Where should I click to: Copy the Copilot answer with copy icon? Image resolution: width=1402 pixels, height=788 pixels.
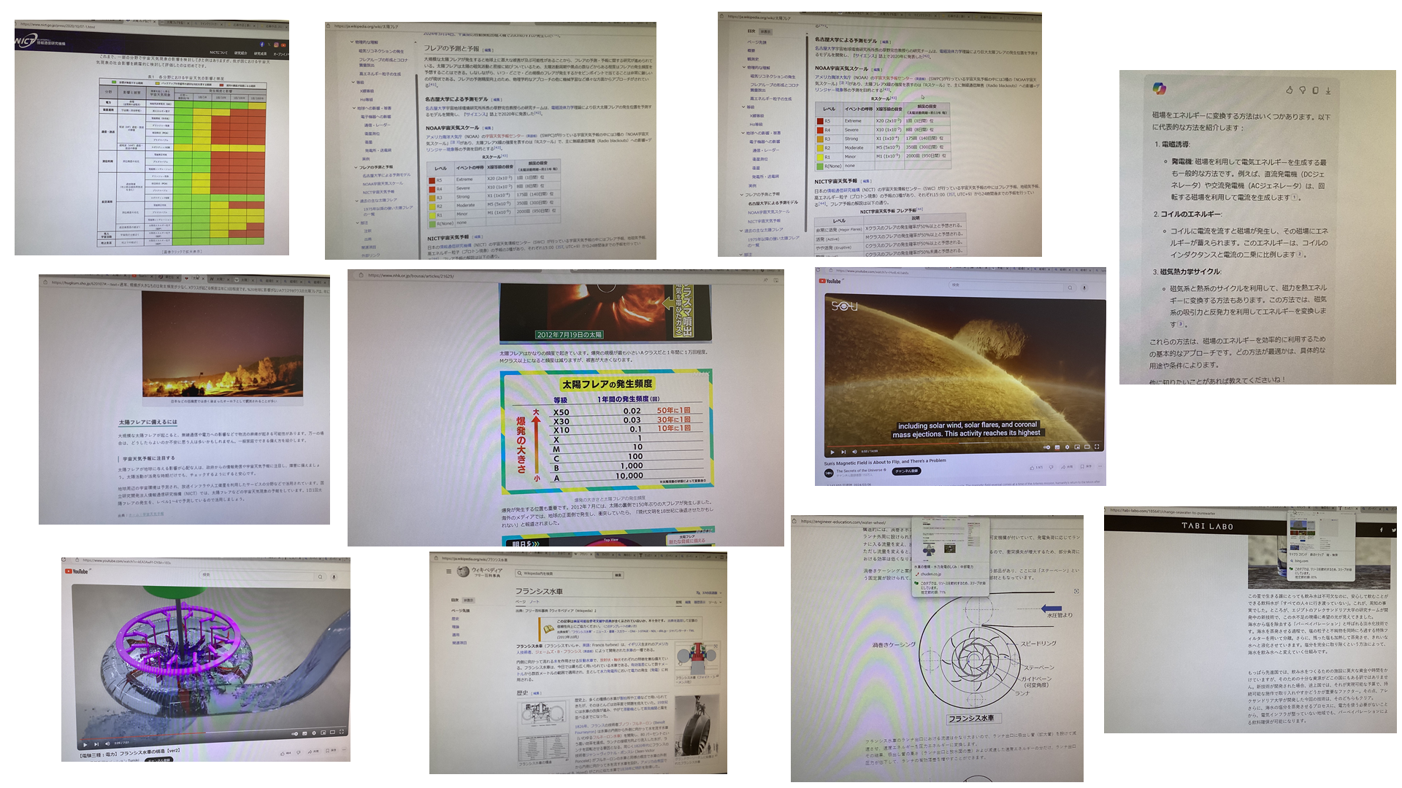[x=1316, y=90]
